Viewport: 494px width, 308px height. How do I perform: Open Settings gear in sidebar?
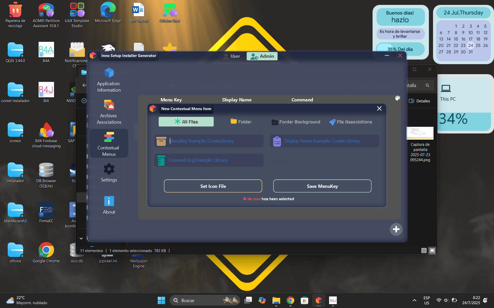pos(109,173)
